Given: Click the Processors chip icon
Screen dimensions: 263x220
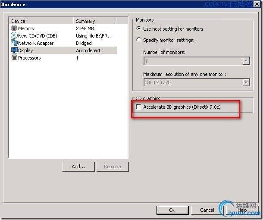Looking at the screenshot, I should (14, 57).
